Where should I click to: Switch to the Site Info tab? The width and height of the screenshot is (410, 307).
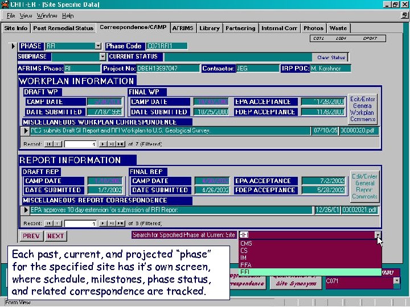click(16, 28)
